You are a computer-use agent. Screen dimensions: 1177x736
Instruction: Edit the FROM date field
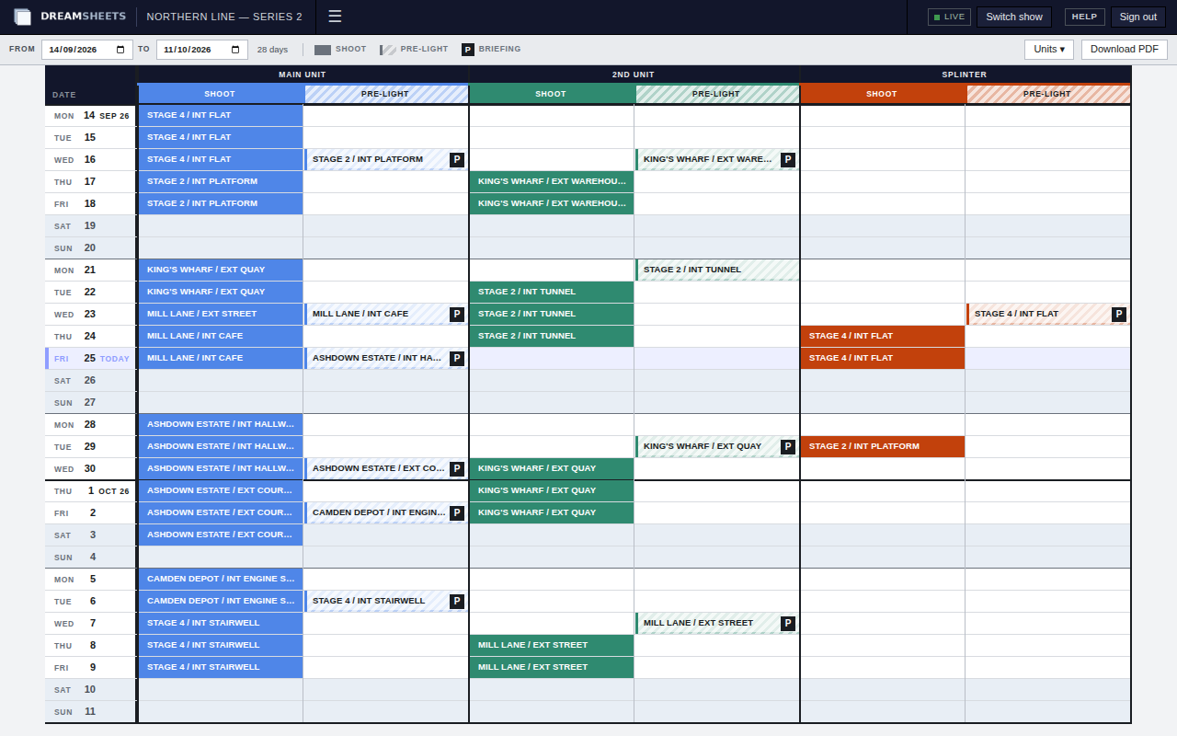pos(87,50)
